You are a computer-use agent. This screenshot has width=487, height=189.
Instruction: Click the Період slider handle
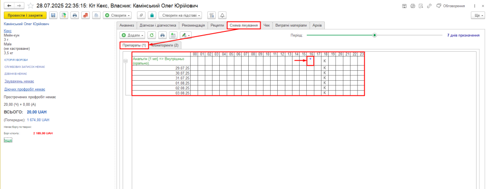375,36
